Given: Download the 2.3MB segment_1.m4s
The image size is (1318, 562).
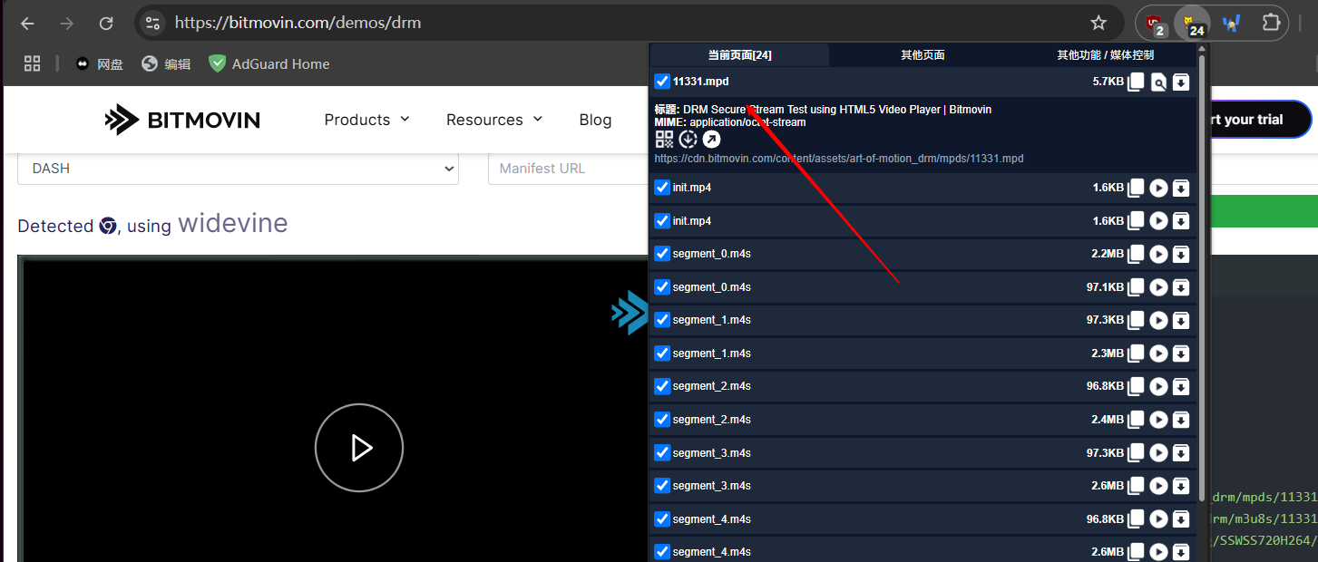Looking at the screenshot, I should coord(1181,354).
